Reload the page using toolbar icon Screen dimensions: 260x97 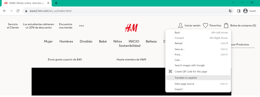click(x=18, y=11)
